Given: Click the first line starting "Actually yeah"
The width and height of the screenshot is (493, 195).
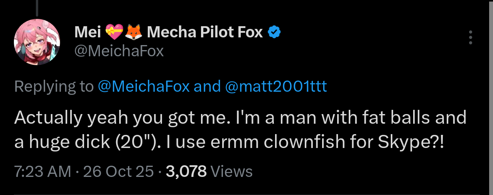Looking at the screenshot, I should coord(240,118).
